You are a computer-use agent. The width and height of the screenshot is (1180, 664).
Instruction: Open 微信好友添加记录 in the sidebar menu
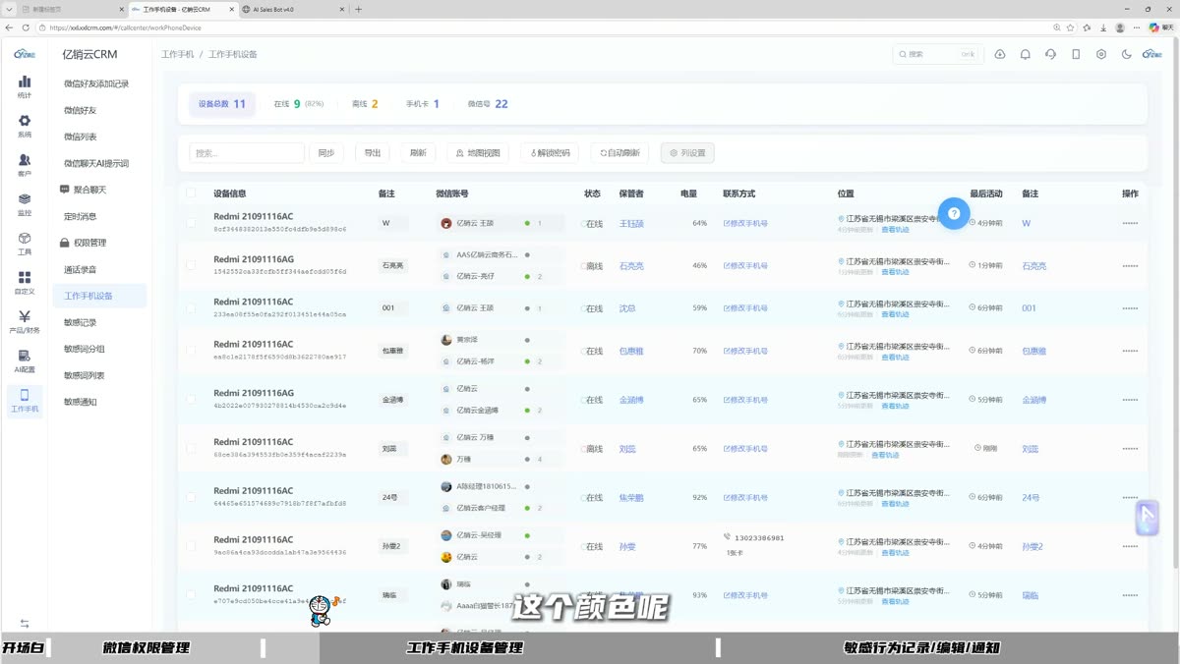click(96, 83)
